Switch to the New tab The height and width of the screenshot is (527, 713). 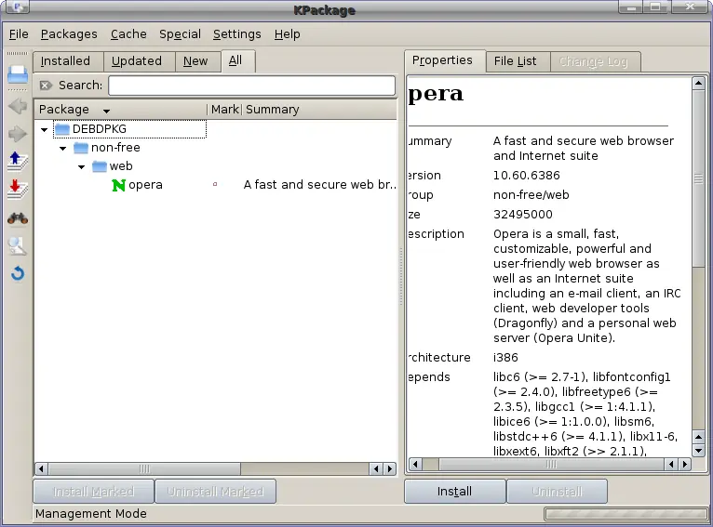tap(198, 61)
